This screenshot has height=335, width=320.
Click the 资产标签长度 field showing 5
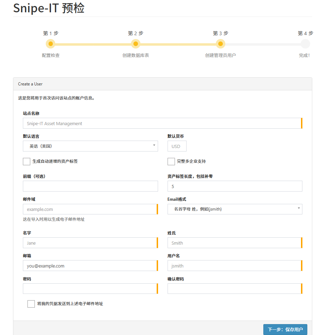[x=235, y=186]
